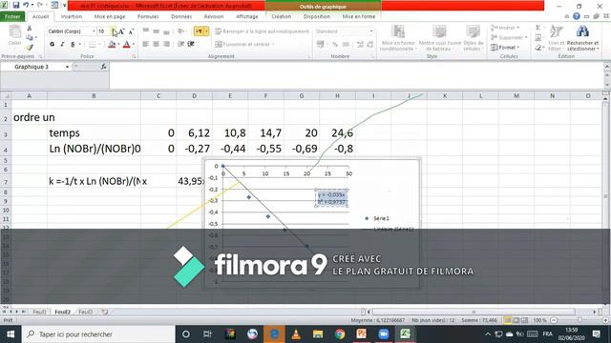This screenshot has width=611, height=343.
Task: Undo the last action
Action: click(26, 6)
